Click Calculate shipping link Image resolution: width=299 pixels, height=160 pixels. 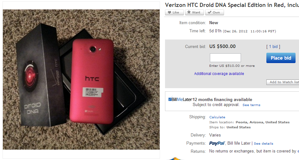[217, 117]
